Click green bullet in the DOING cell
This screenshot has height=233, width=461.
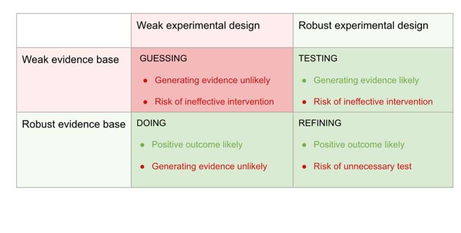pos(142,145)
